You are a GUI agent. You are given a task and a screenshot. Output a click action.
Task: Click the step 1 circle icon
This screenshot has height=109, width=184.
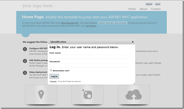pyautogui.click(x=25, y=49)
